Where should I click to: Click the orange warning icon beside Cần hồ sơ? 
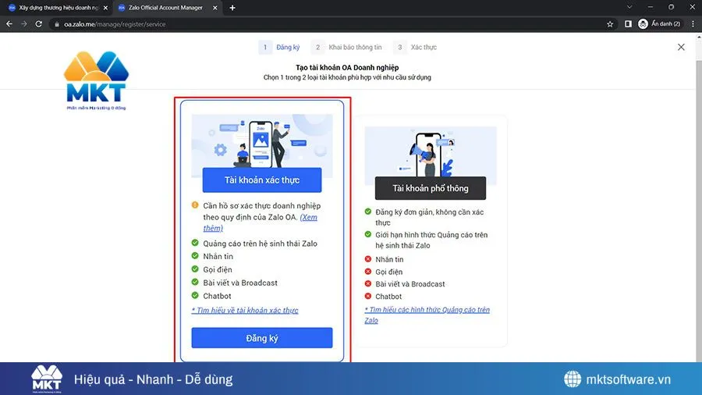tap(195, 205)
